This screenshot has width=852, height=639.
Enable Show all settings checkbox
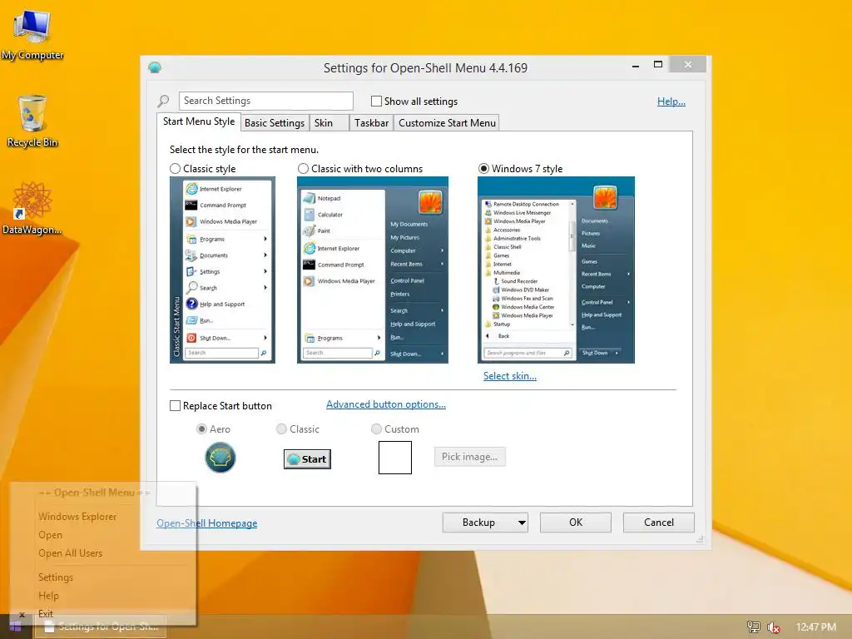pyautogui.click(x=376, y=101)
